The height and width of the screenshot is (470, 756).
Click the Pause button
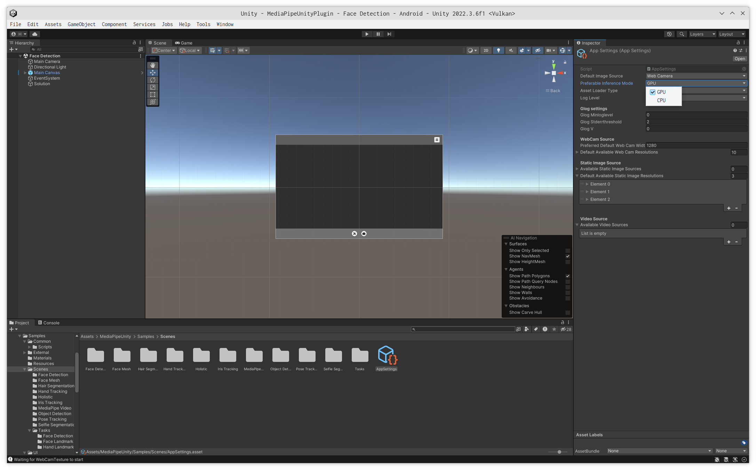coord(378,34)
